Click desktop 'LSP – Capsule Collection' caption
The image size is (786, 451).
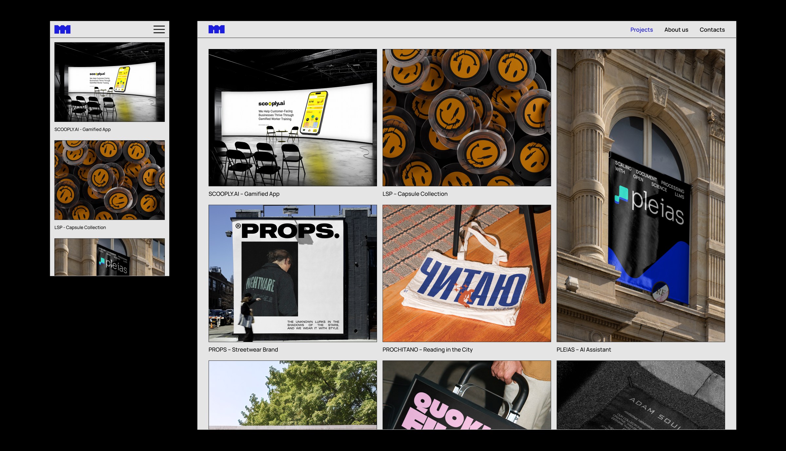pyautogui.click(x=415, y=194)
